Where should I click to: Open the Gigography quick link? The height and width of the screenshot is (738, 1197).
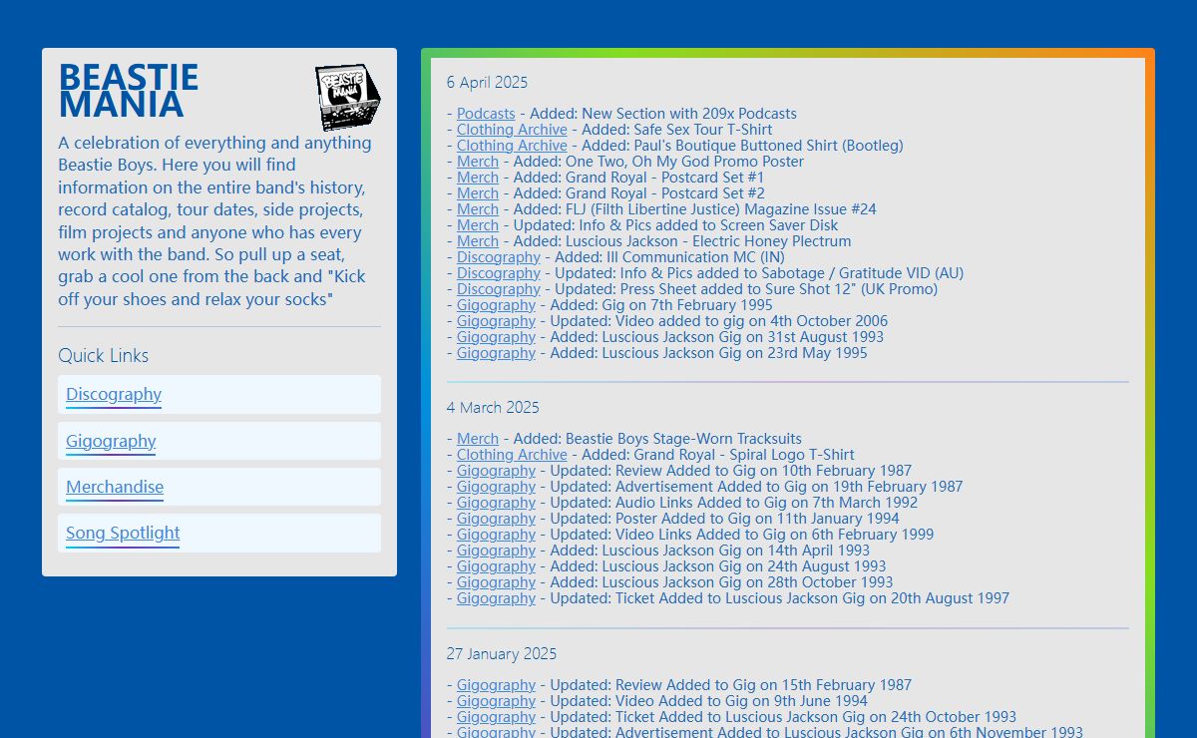[111, 441]
